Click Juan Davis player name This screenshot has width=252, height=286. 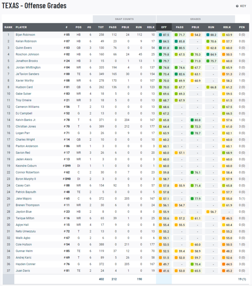coord(22,271)
